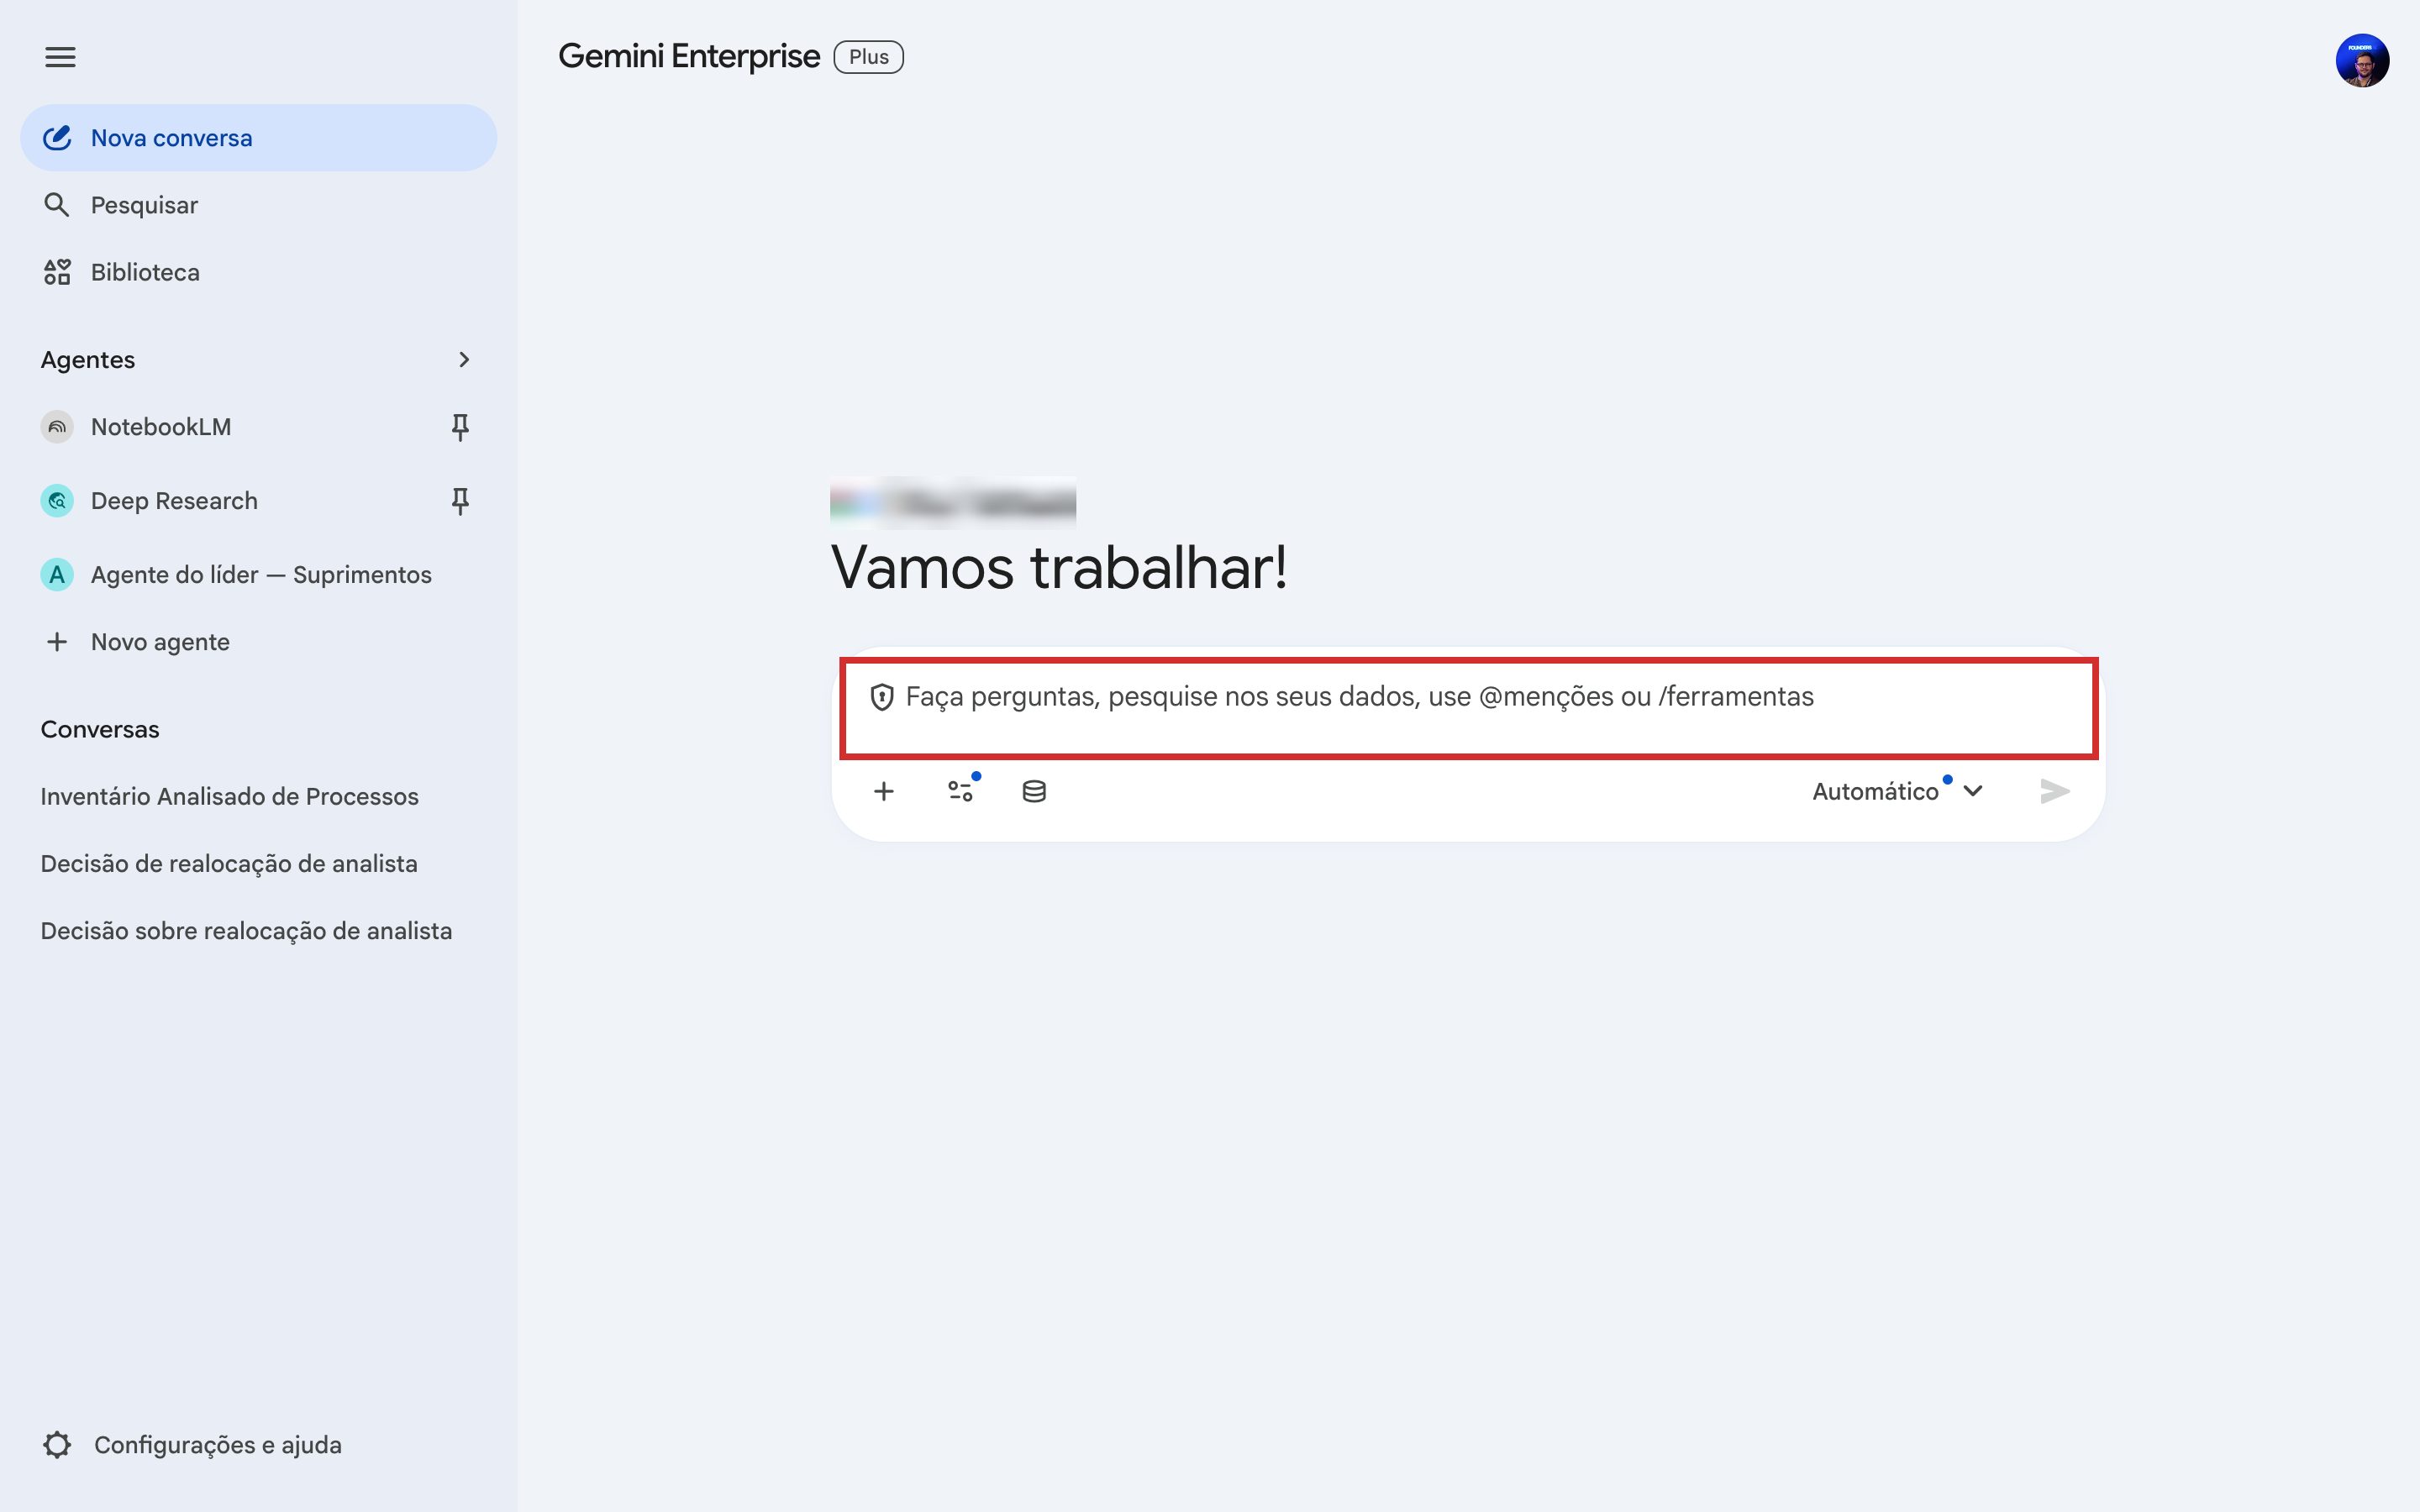Start a Nova conversa
This screenshot has height=1512, width=2420.
click(x=258, y=138)
